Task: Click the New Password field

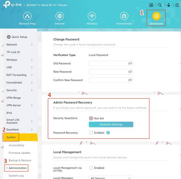Action: coord(111,71)
